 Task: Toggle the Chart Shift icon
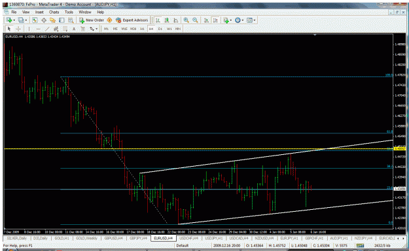pyautogui.click(x=215, y=20)
